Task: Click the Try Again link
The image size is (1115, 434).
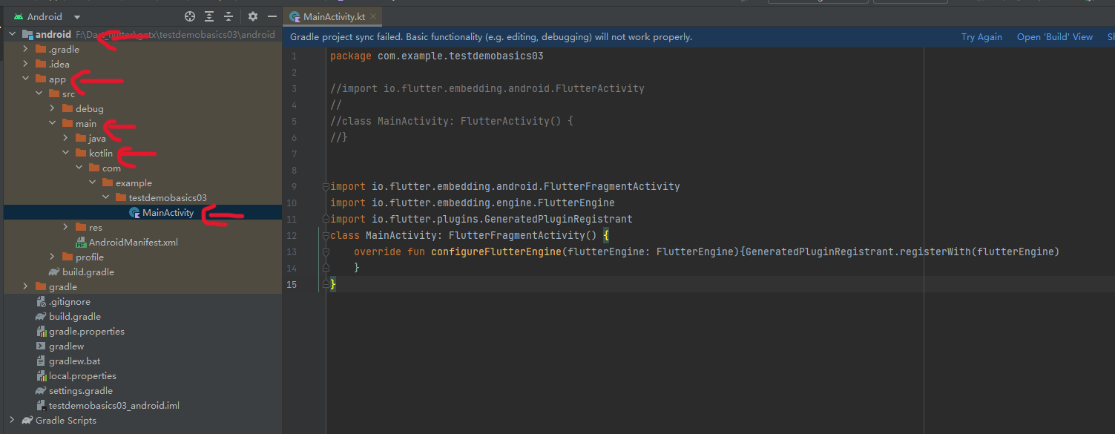Action: [x=981, y=36]
